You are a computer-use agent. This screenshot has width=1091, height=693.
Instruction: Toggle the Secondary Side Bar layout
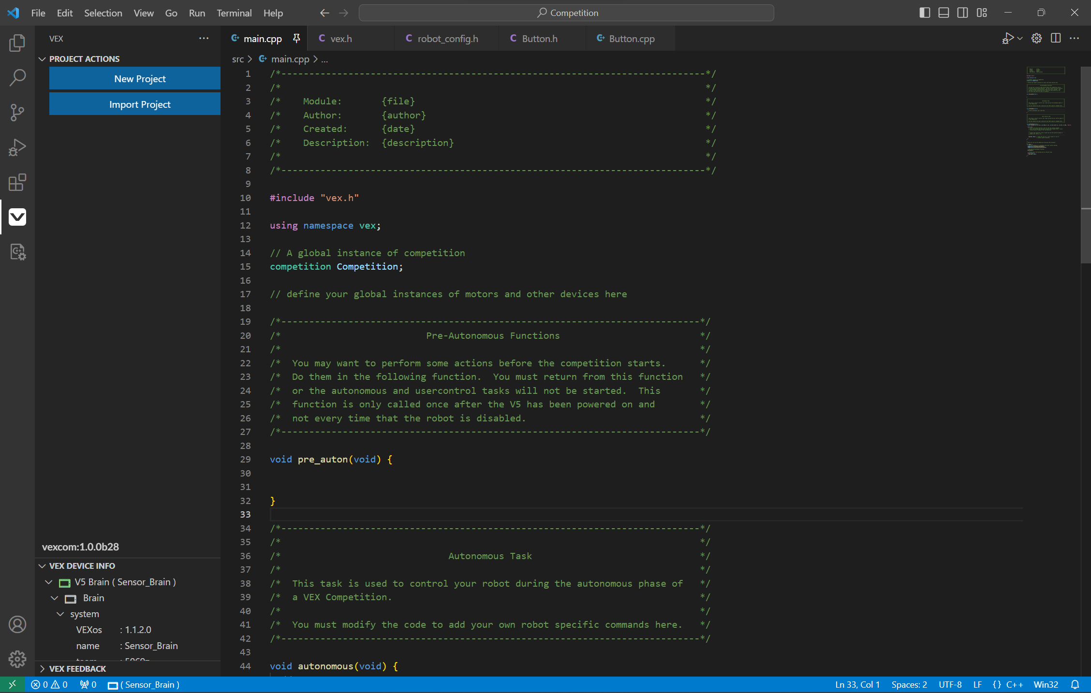pos(963,13)
